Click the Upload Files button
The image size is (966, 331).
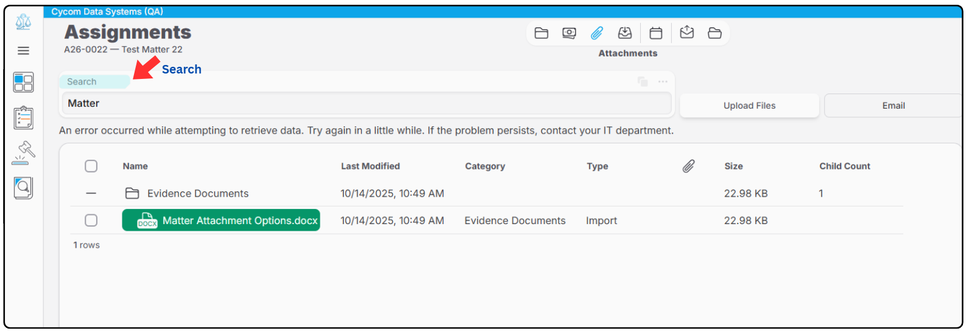(749, 106)
